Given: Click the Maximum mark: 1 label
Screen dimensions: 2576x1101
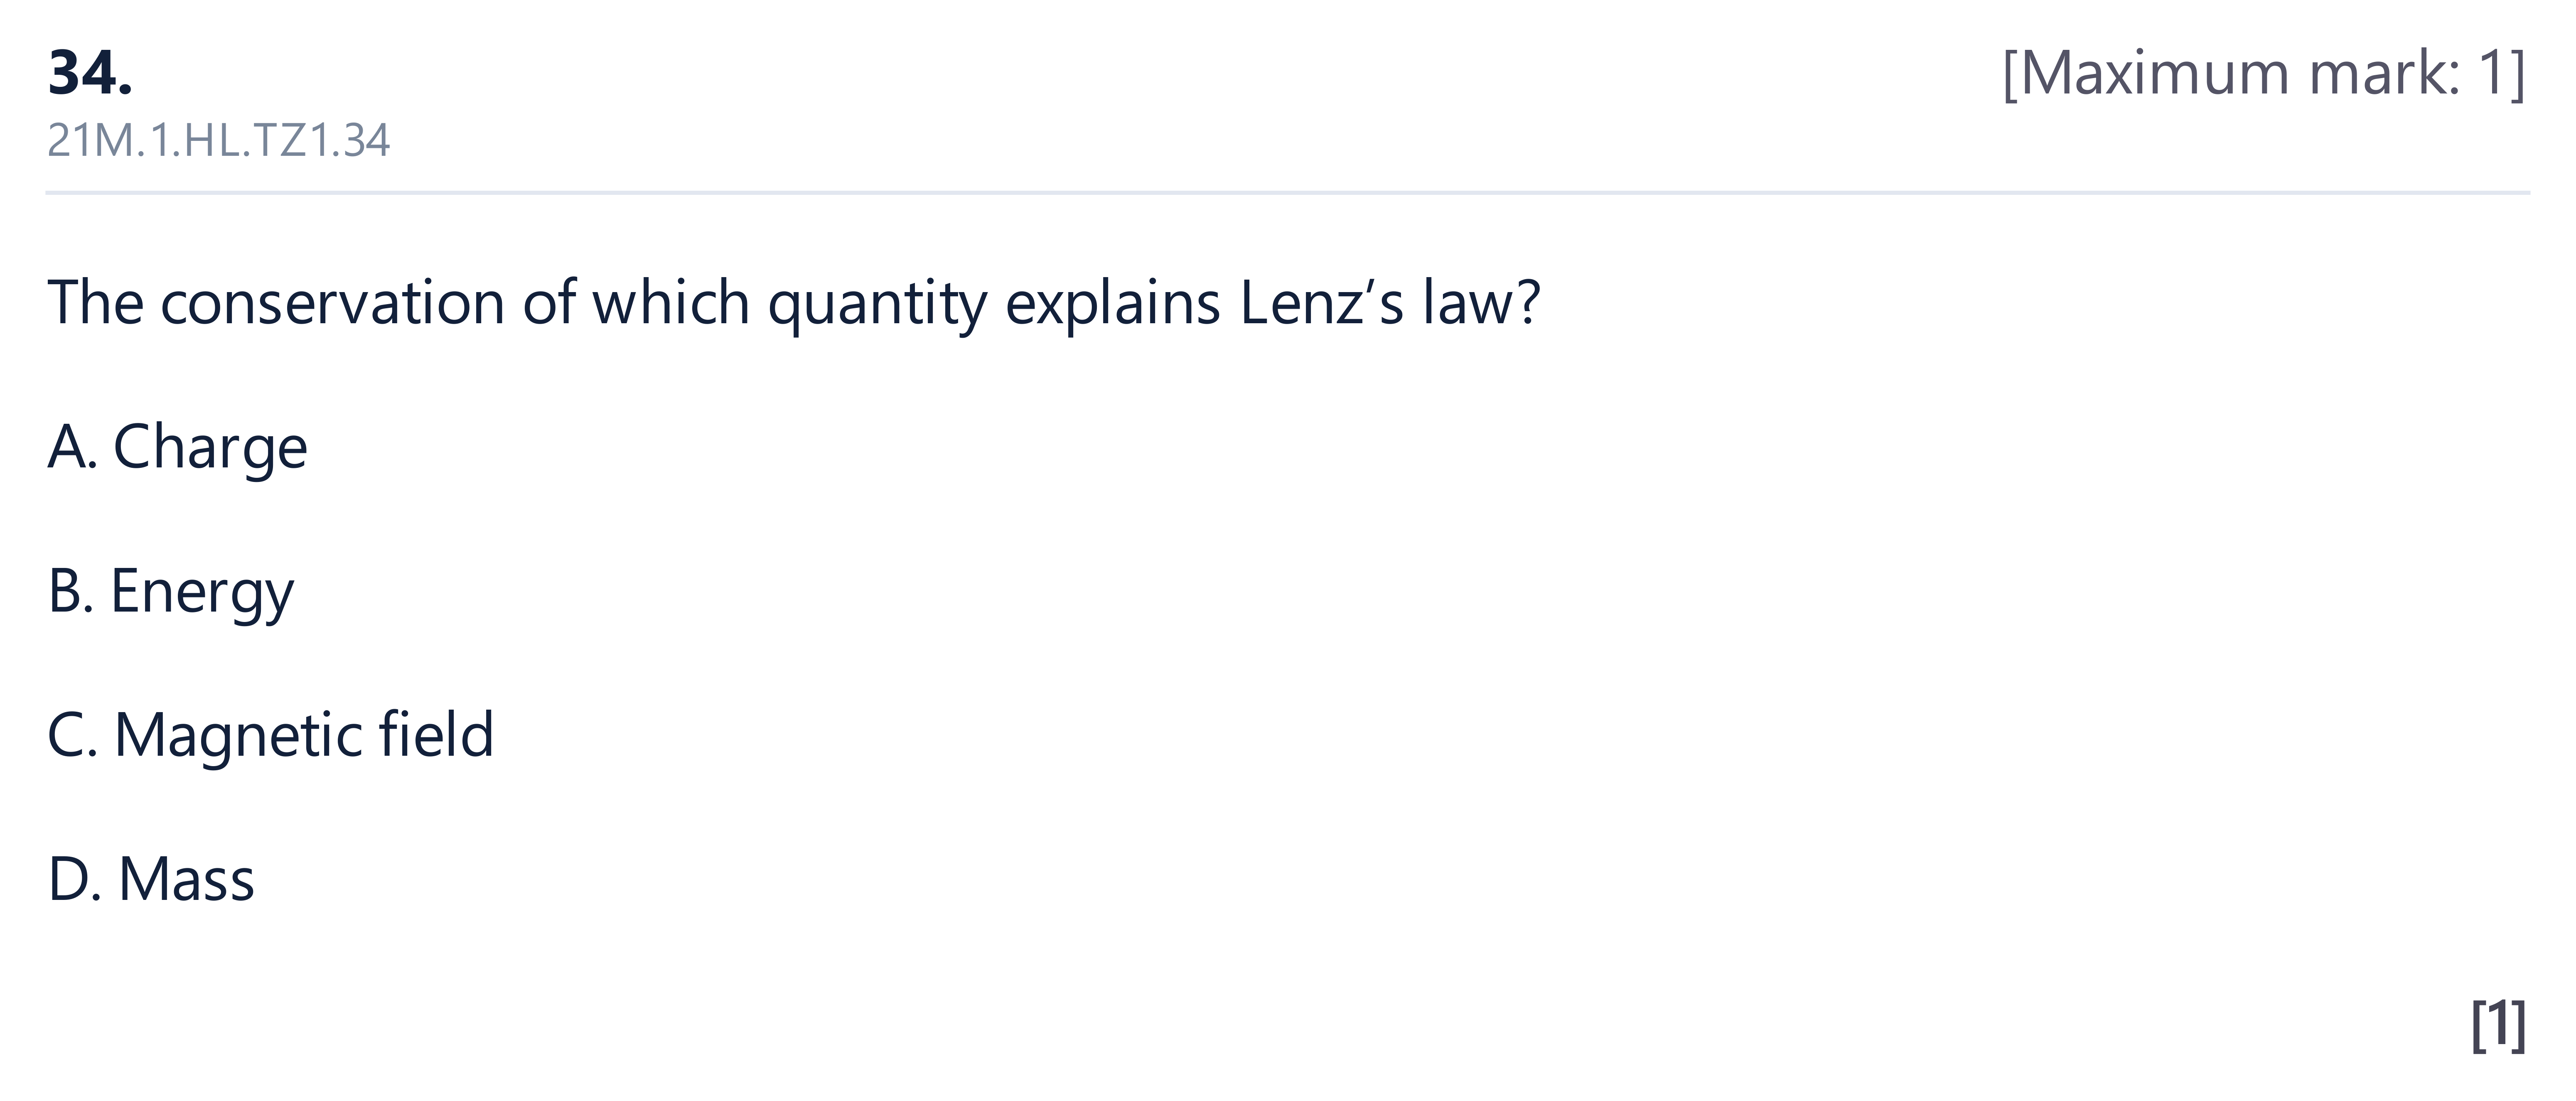Looking at the screenshot, I should 2264,73.
